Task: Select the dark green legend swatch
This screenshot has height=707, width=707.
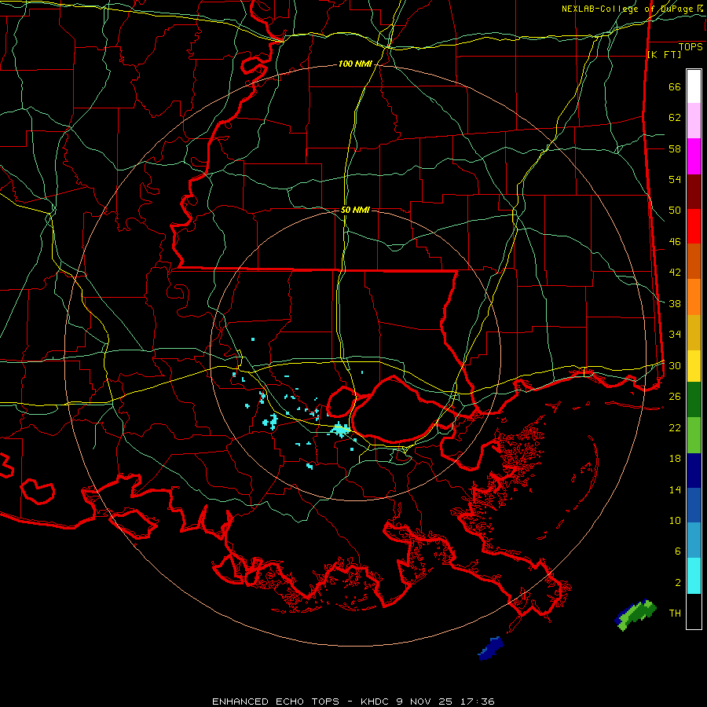Action: pyautogui.click(x=694, y=400)
